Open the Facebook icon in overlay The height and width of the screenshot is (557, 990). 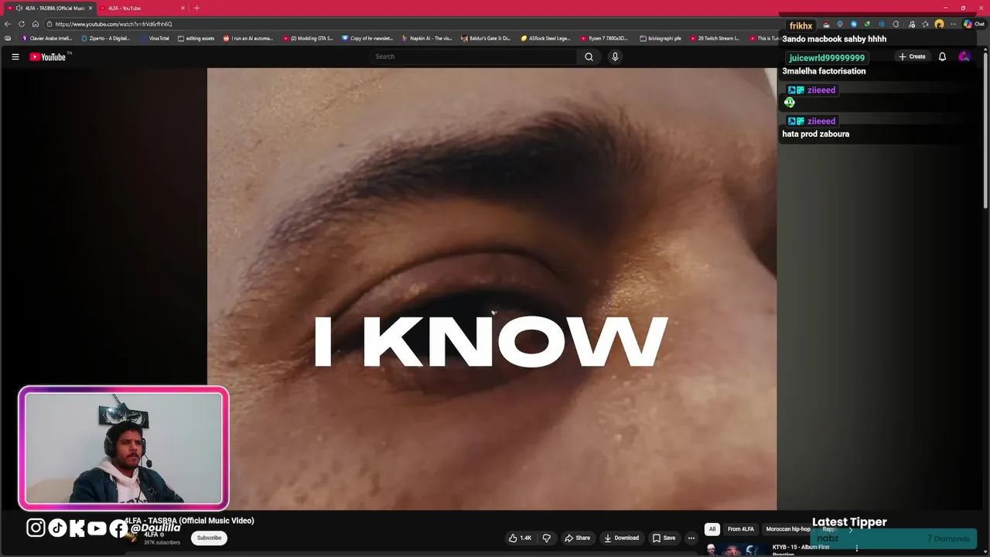point(118,528)
